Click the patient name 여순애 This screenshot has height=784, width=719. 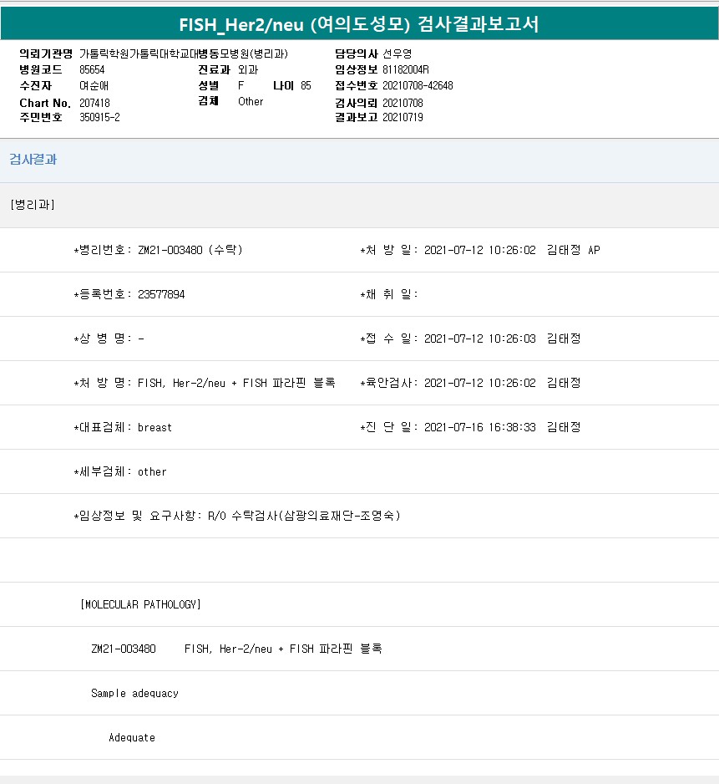[94, 85]
